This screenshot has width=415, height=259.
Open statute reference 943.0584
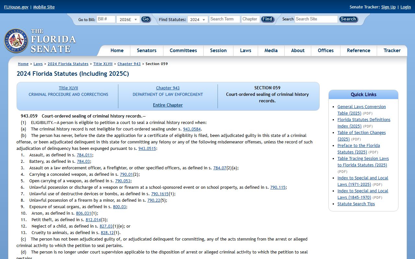[192, 129]
